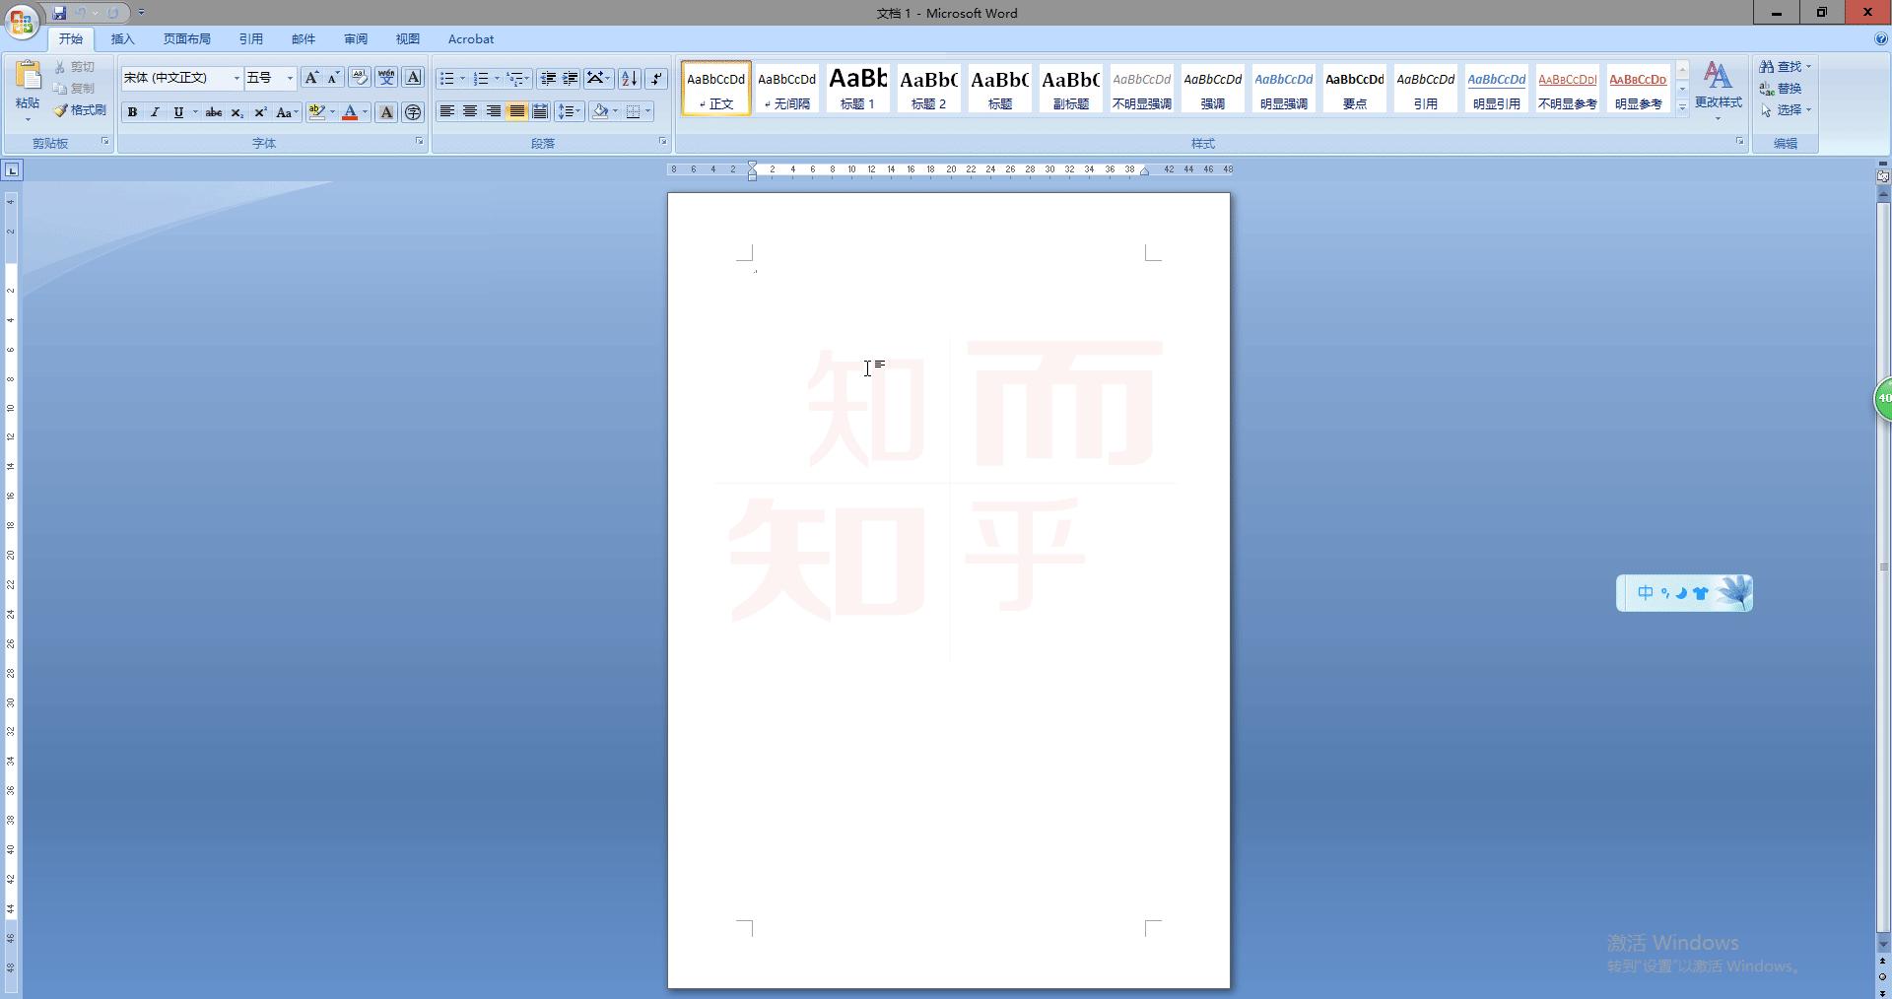
Task: Click the Format Painter (格式刷) icon
Action: [59, 109]
